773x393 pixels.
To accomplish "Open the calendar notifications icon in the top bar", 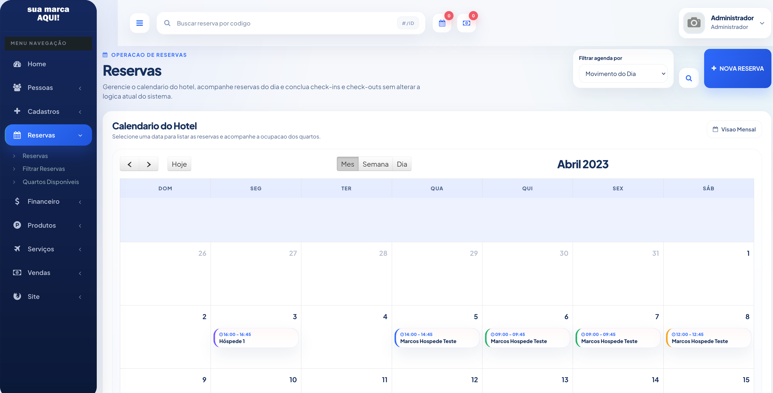I will pyautogui.click(x=442, y=23).
